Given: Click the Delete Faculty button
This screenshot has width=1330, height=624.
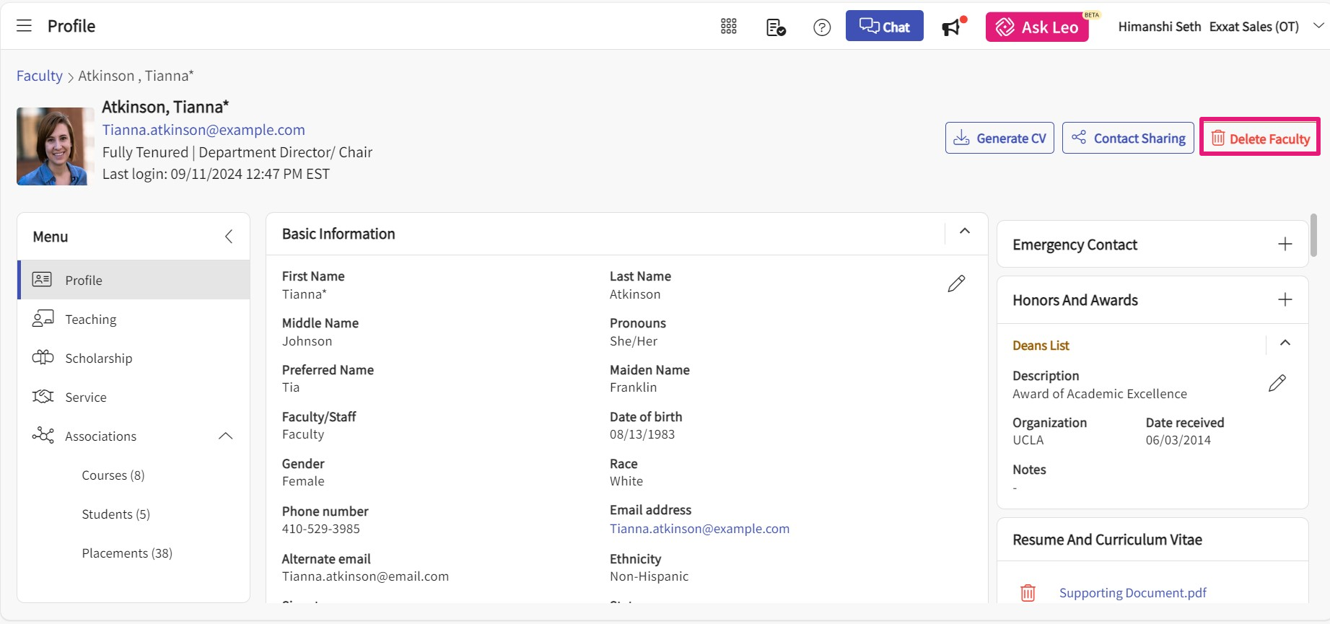Looking at the screenshot, I should point(1259,139).
